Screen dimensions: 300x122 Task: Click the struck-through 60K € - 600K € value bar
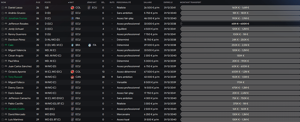coord(240,24)
